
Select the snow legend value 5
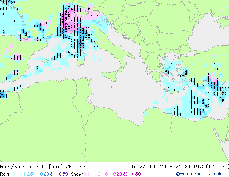(x=107, y=174)
